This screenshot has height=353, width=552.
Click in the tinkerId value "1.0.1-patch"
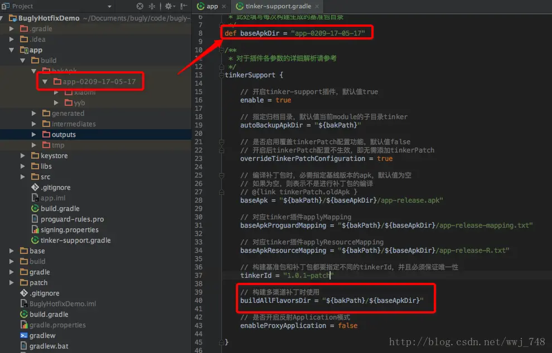click(308, 275)
